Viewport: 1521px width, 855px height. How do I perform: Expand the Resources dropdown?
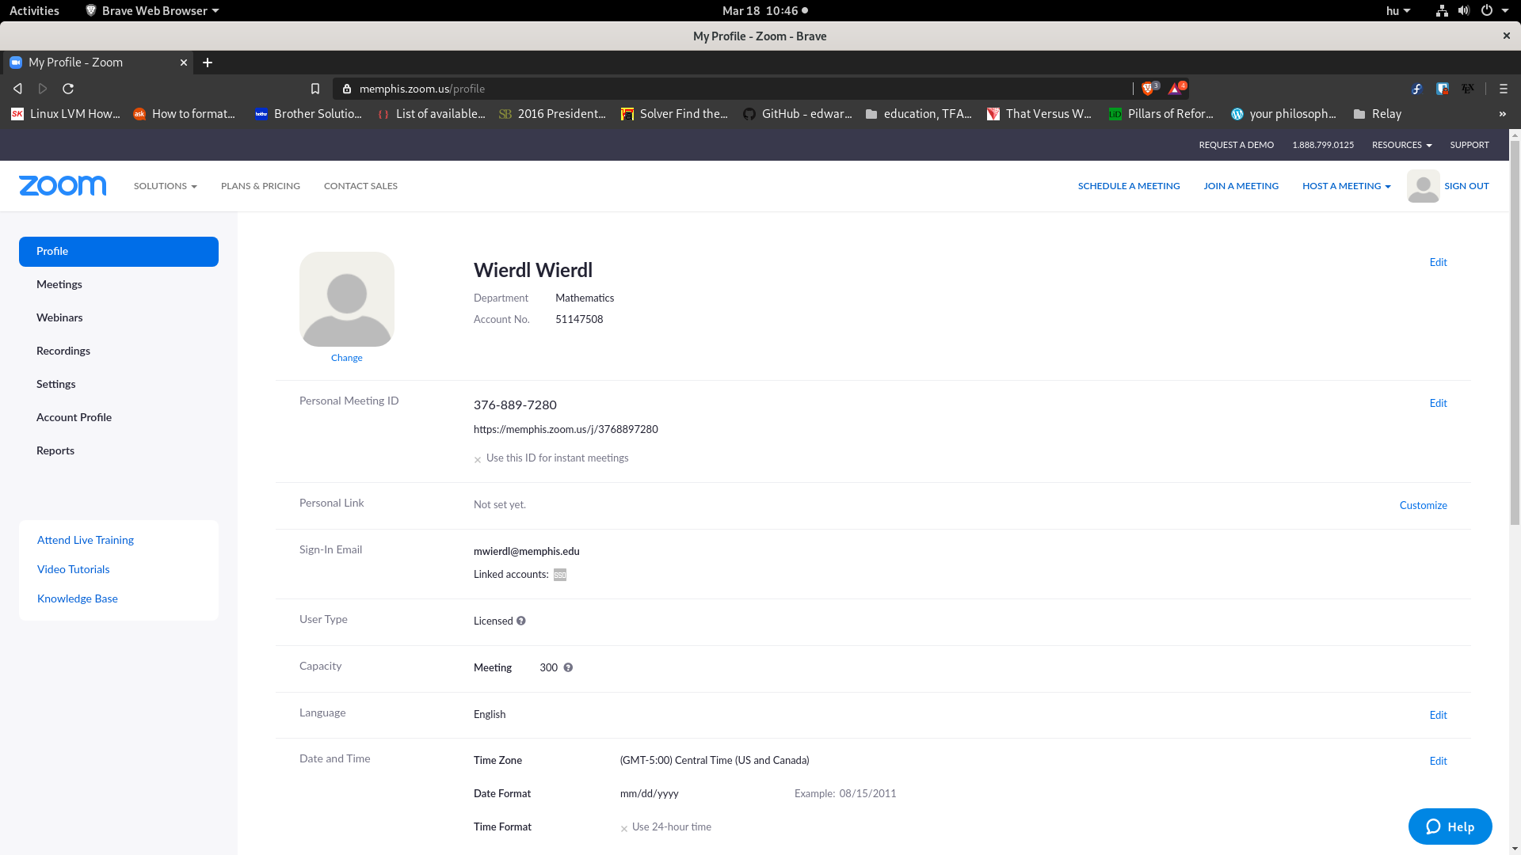click(x=1401, y=145)
